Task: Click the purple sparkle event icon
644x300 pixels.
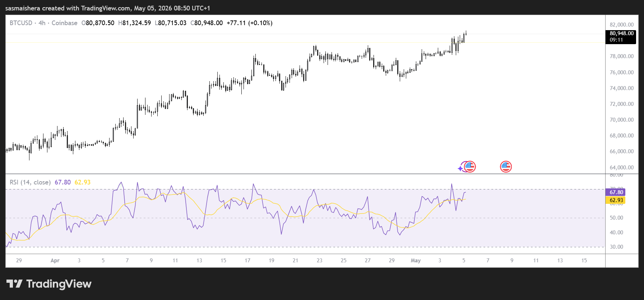Action: [461, 168]
